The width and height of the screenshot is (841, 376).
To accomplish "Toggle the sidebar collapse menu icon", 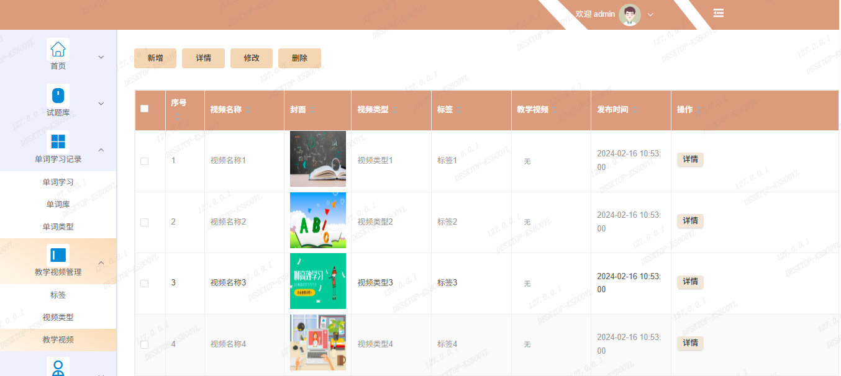I will [x=719, y=13].
